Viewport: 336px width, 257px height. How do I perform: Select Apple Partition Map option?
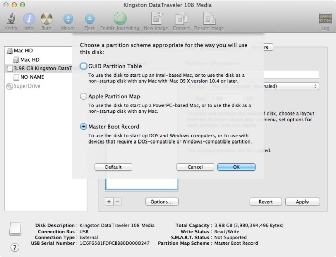coord(83,96)
